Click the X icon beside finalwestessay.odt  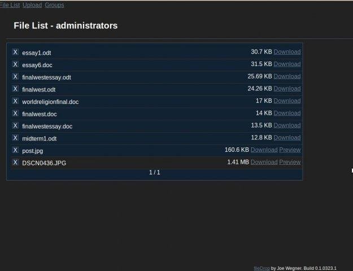click(15, 76)
